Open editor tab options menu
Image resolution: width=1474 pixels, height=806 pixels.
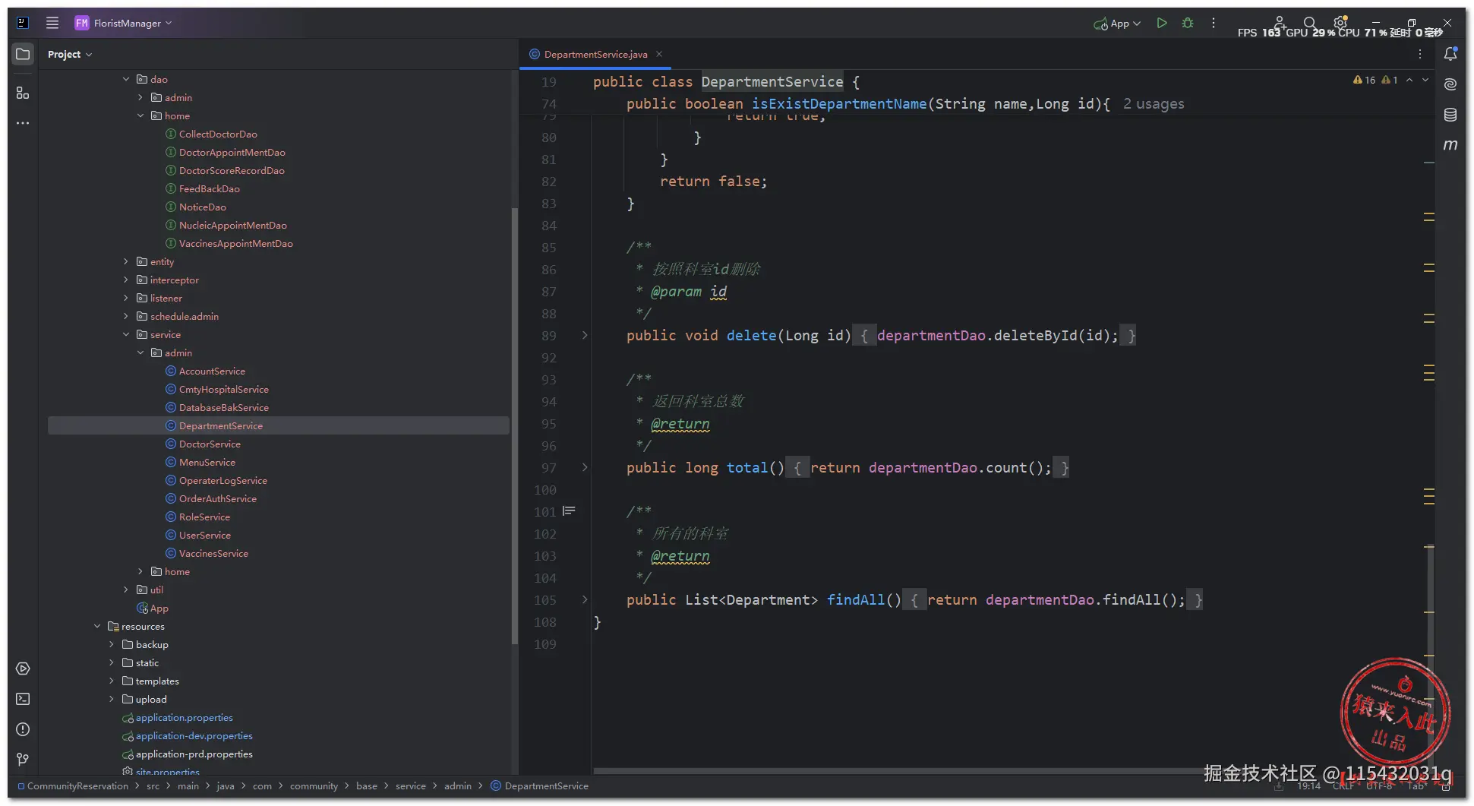[1420, 54]
